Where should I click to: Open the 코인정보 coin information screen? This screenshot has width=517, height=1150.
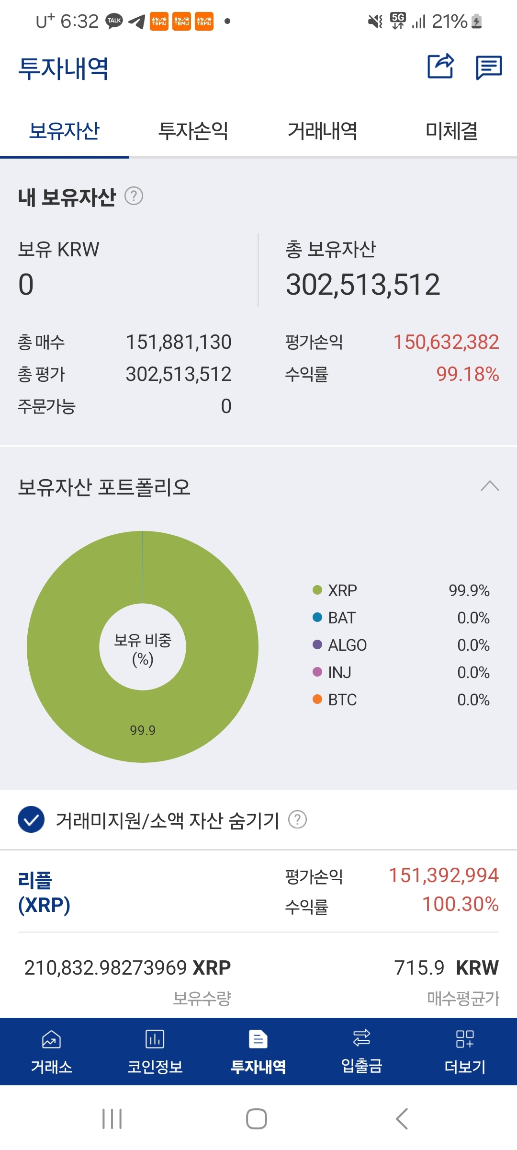coord(155,1052)
